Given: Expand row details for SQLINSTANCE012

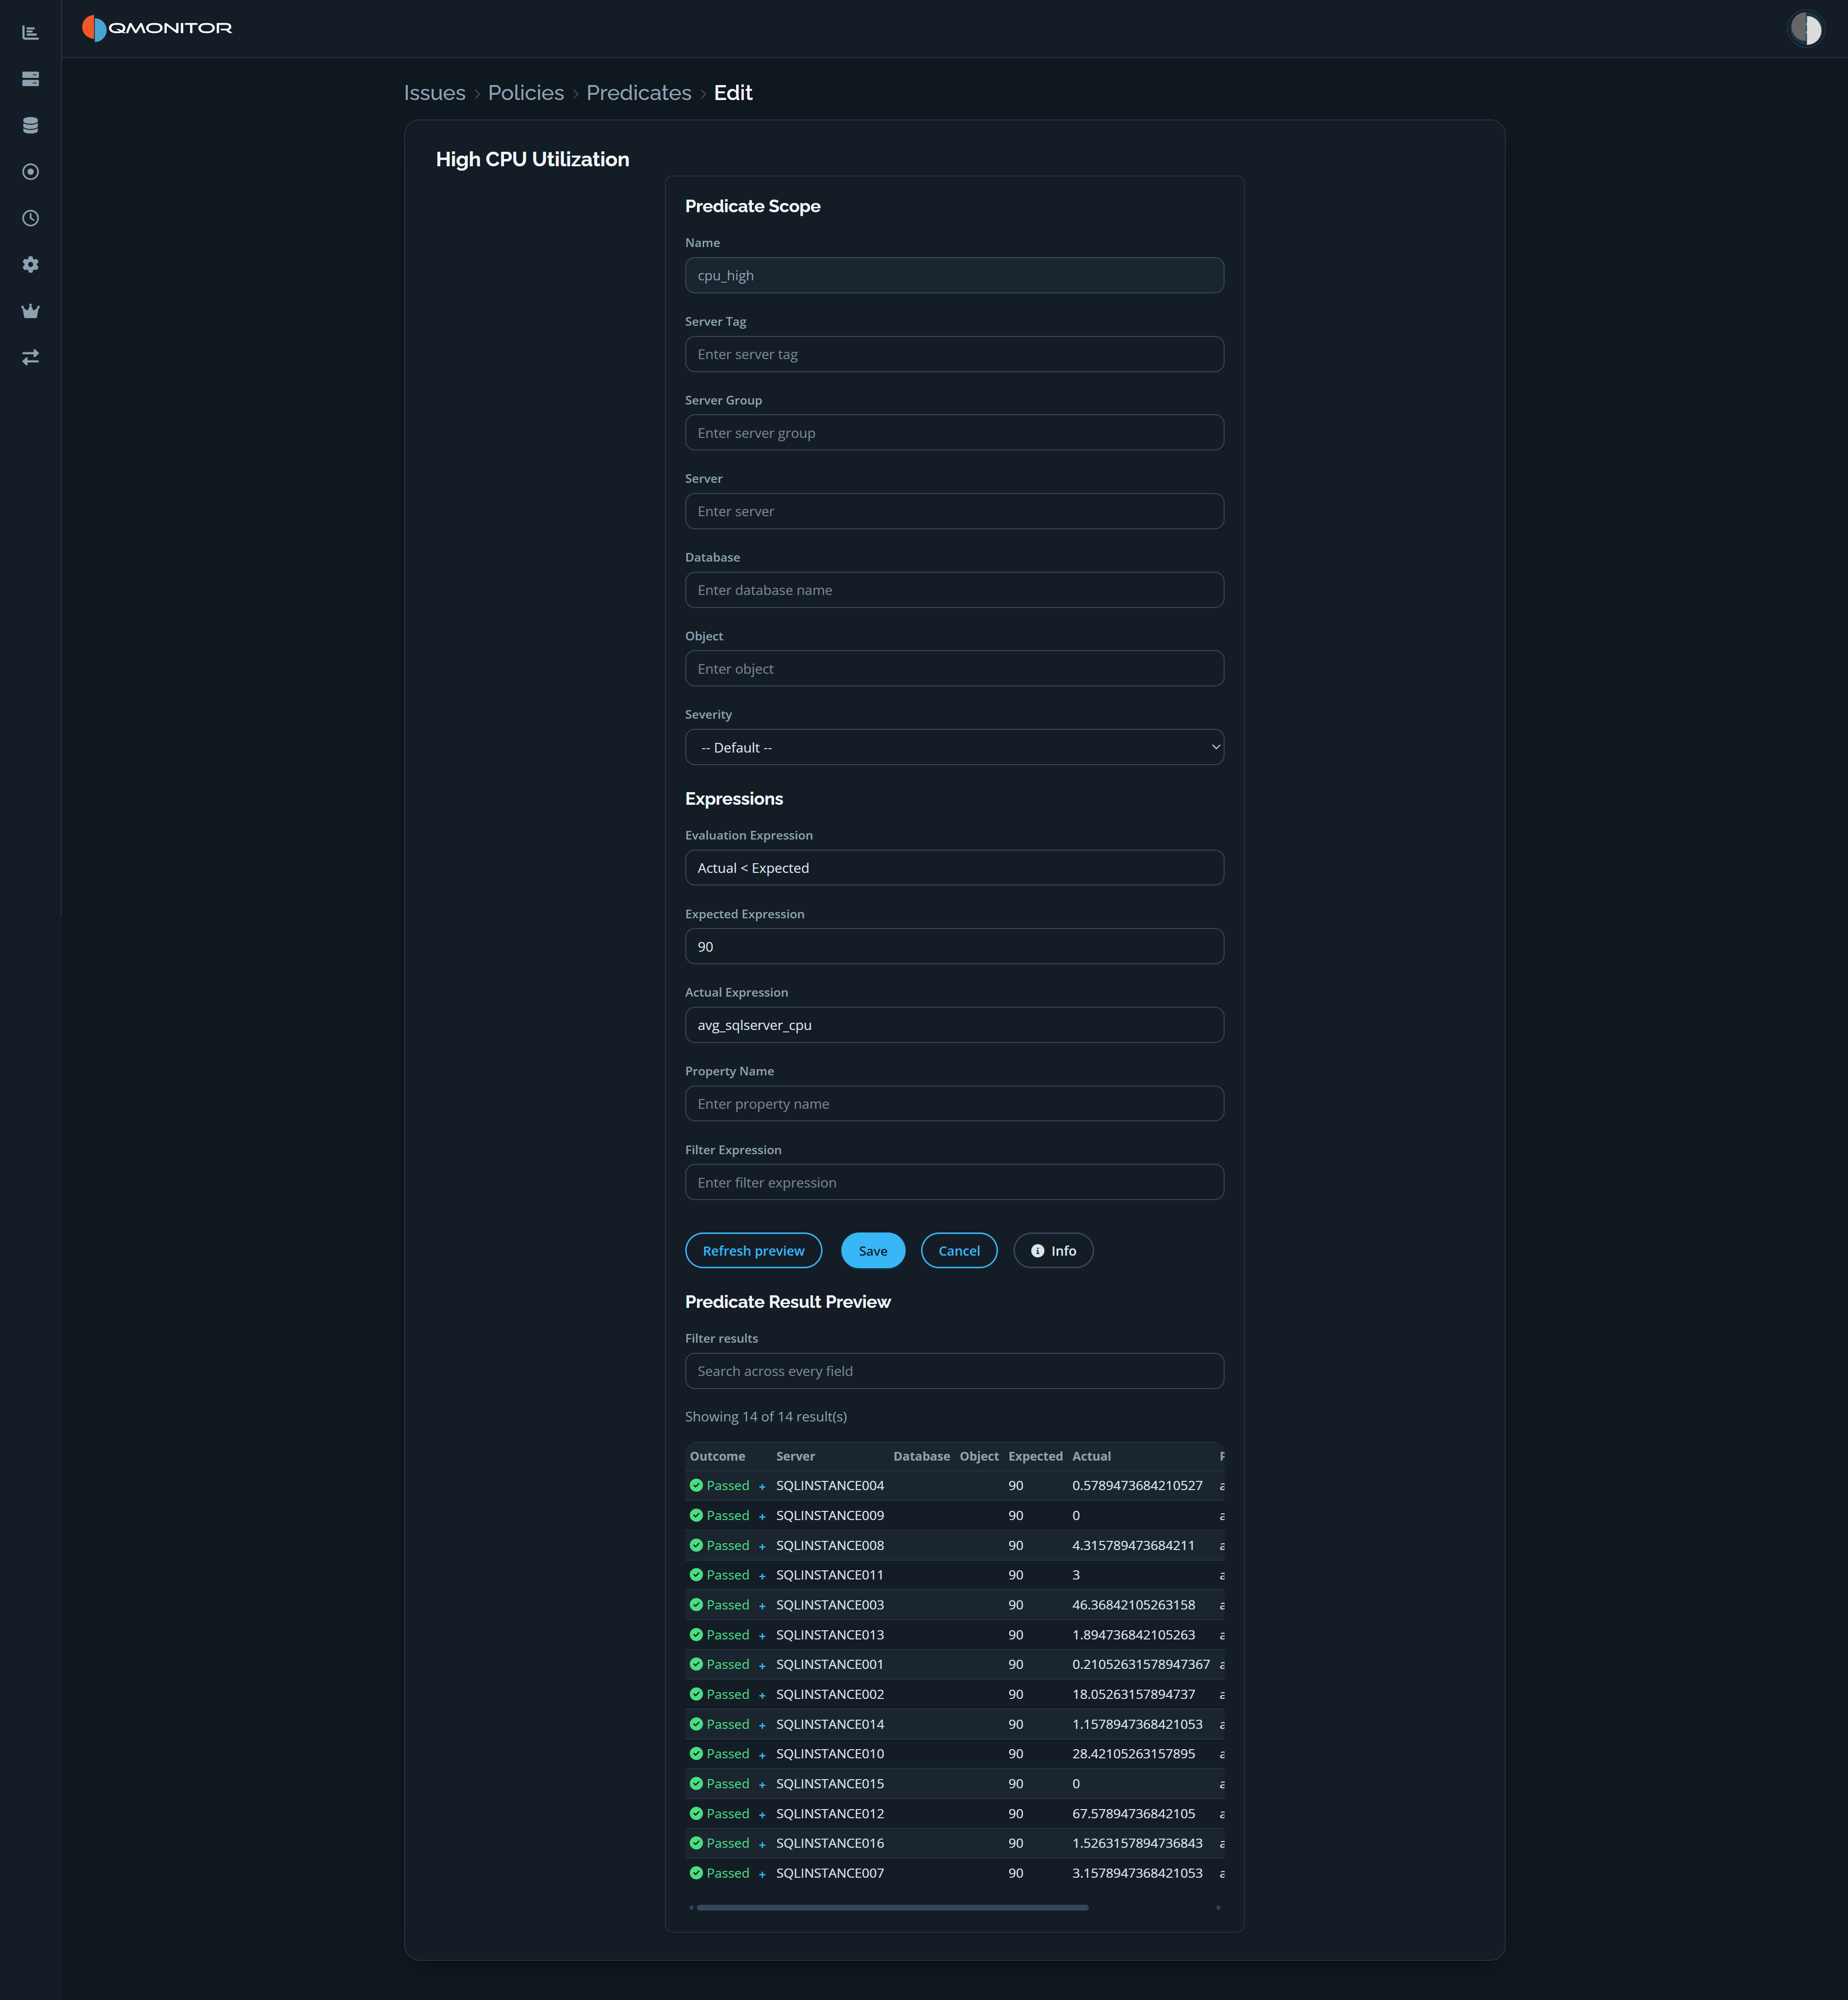Looking at the screenshot, I should 762,1815.
